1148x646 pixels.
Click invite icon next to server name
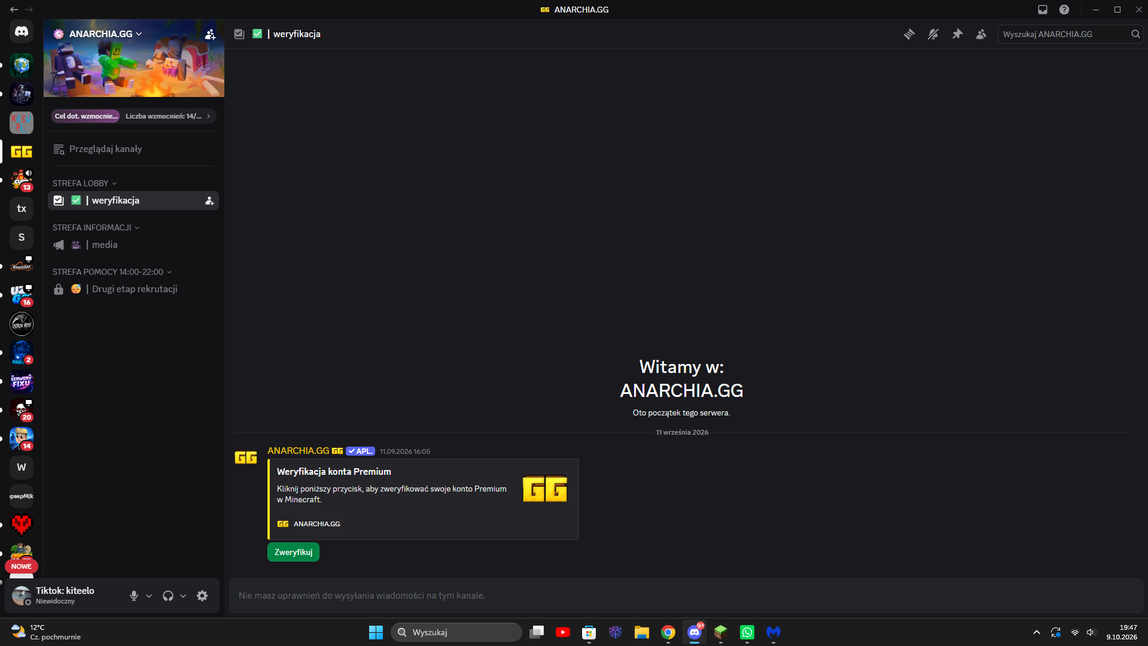(210, 34)
